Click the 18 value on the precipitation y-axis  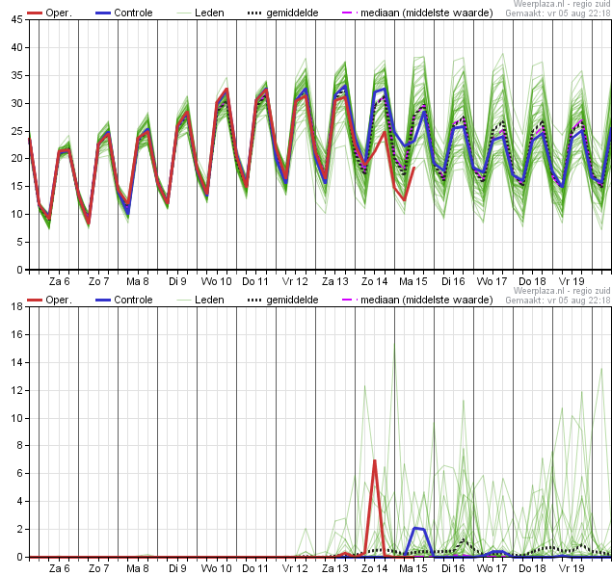(x=17, y=306)
